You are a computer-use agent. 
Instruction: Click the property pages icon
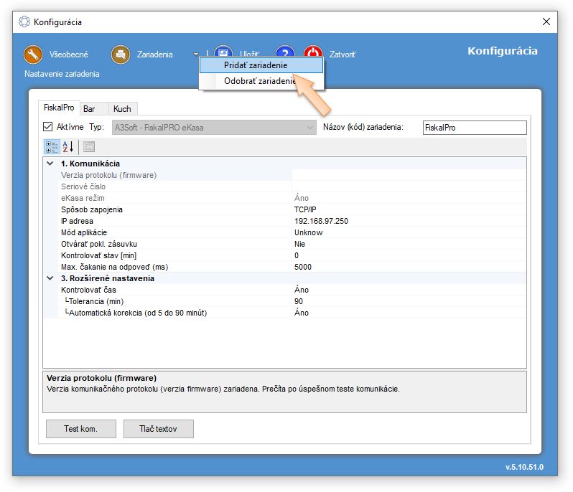pos(89,146)
